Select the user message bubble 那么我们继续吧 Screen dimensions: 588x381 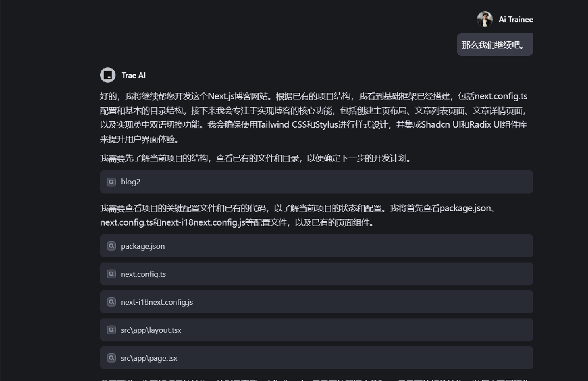tap(494, 45)
